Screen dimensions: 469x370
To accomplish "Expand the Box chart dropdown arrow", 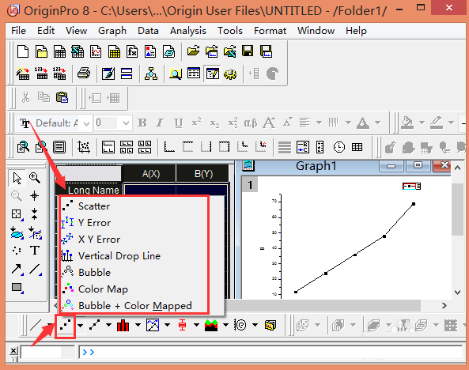I will tap(196, 325).
